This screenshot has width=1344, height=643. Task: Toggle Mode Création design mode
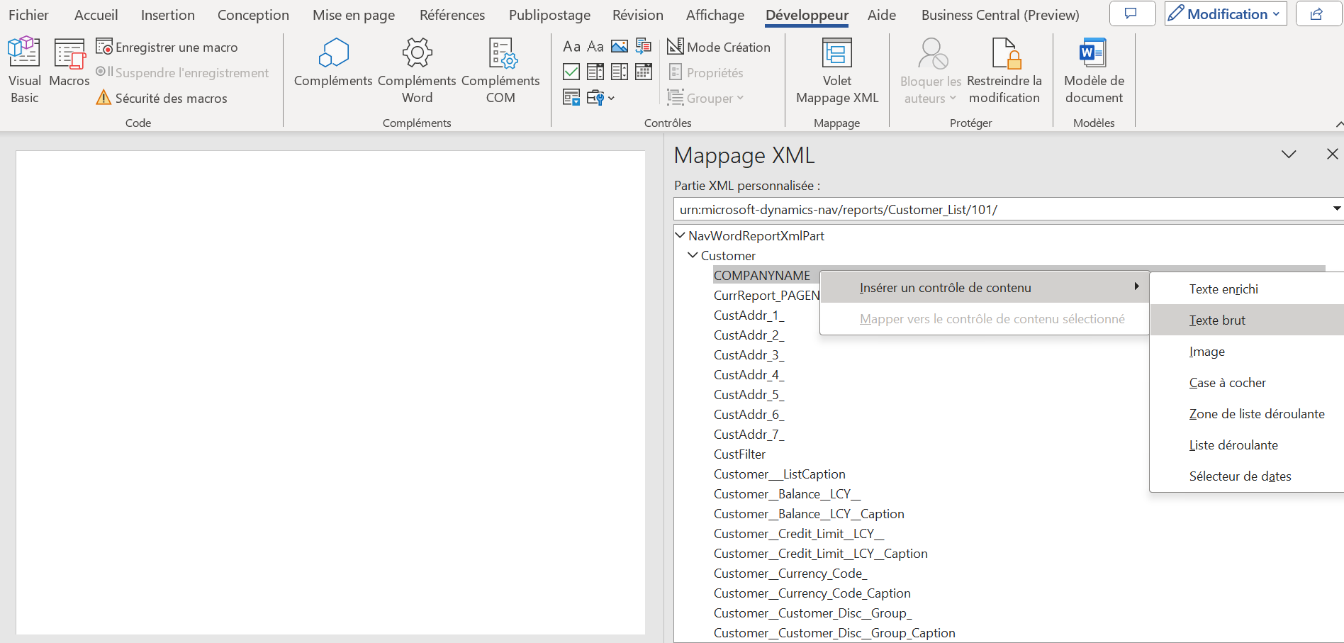(719, 47)
